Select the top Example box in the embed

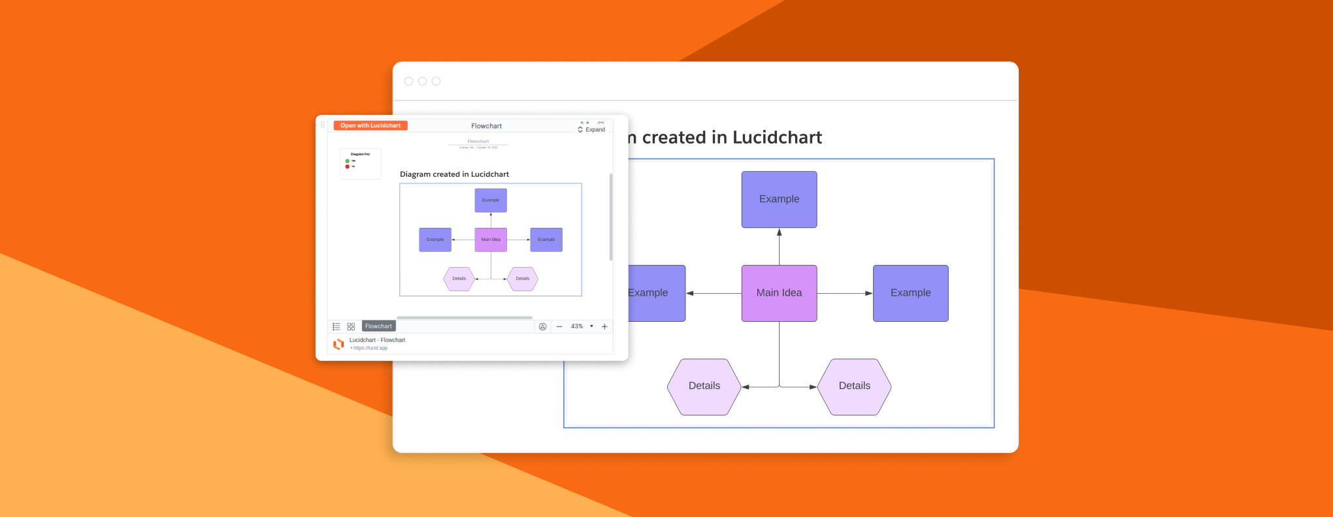pos(491,200)
